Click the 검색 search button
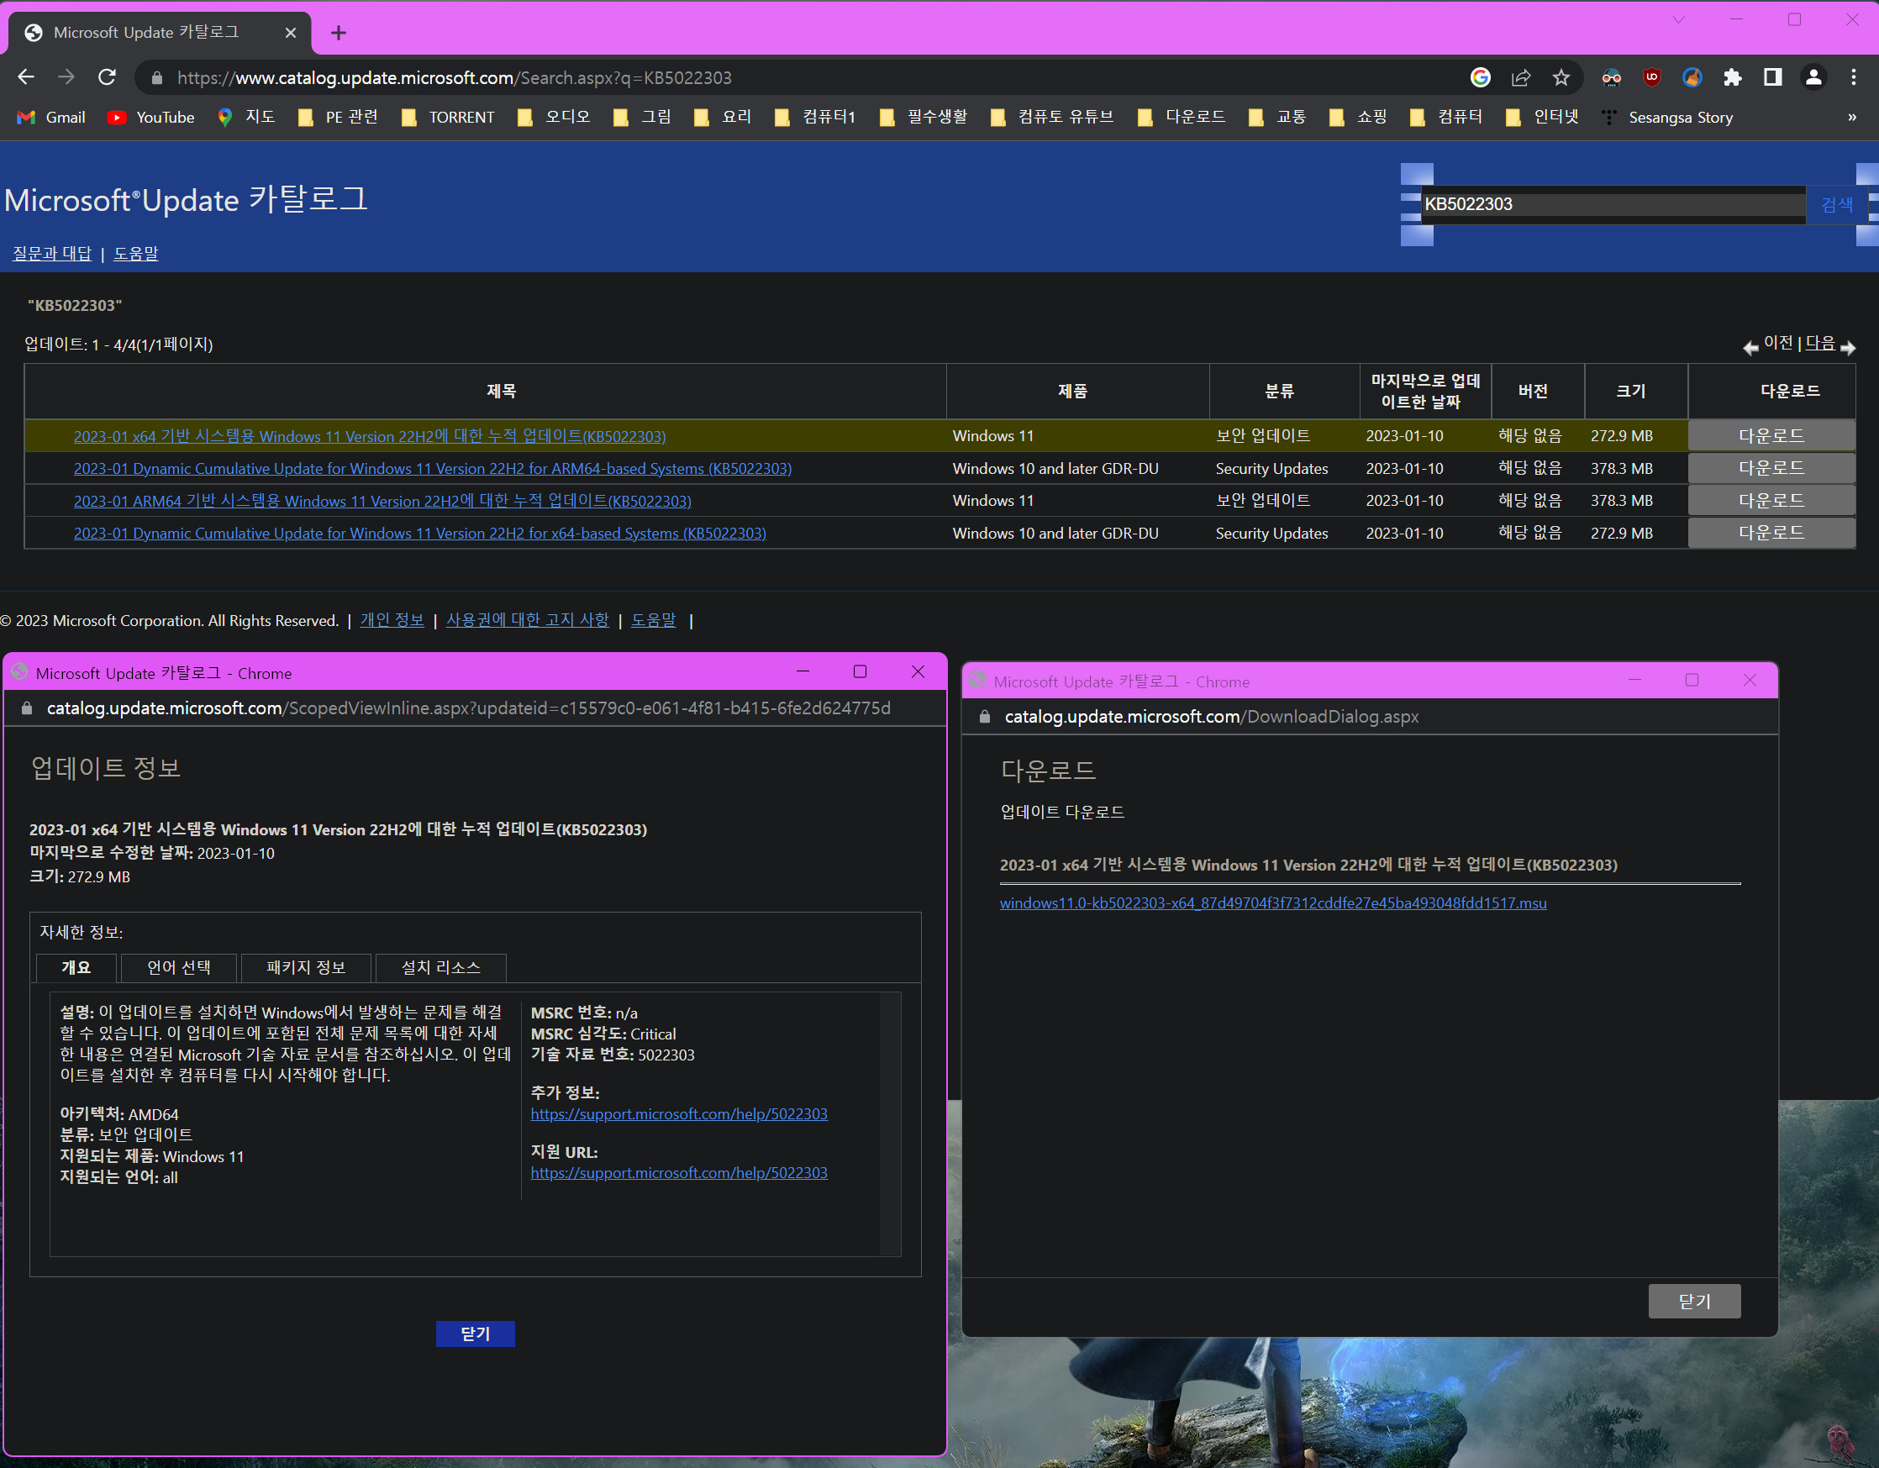 1836,204
